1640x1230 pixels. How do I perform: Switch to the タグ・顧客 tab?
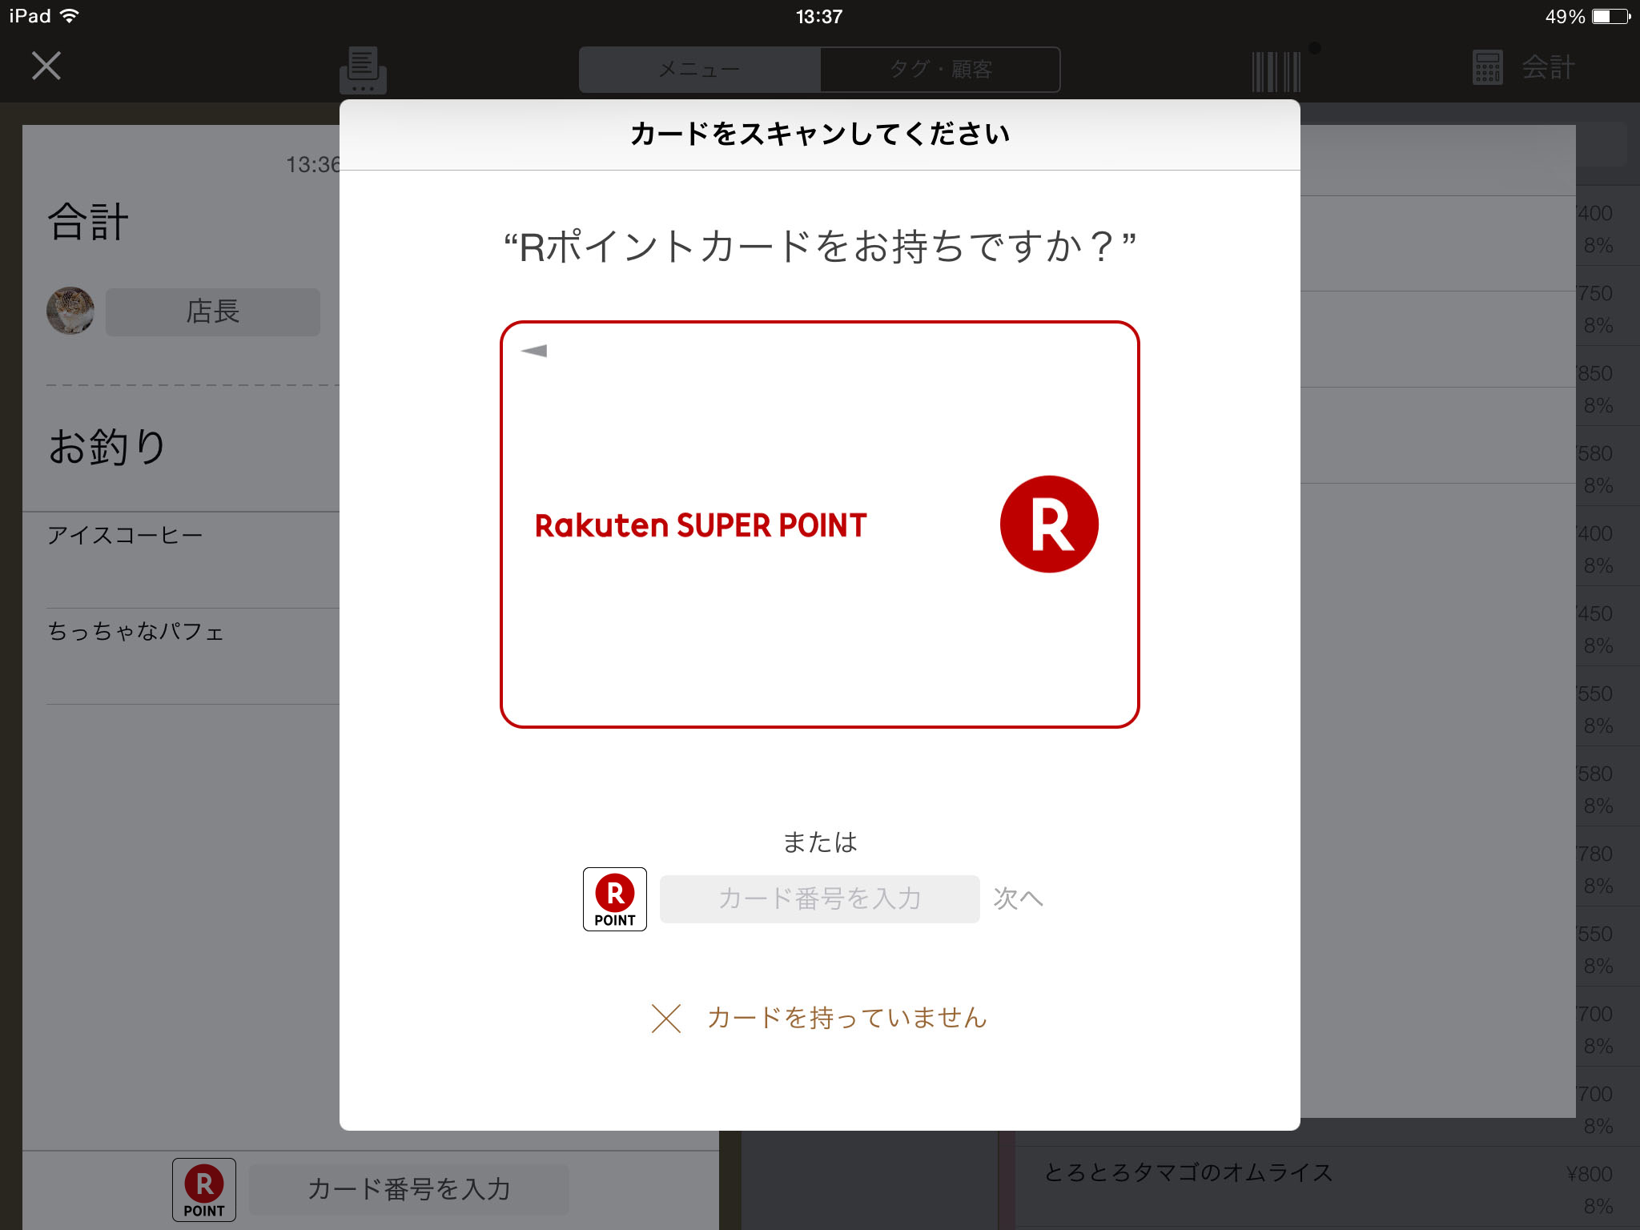click(x=940, y=70)
